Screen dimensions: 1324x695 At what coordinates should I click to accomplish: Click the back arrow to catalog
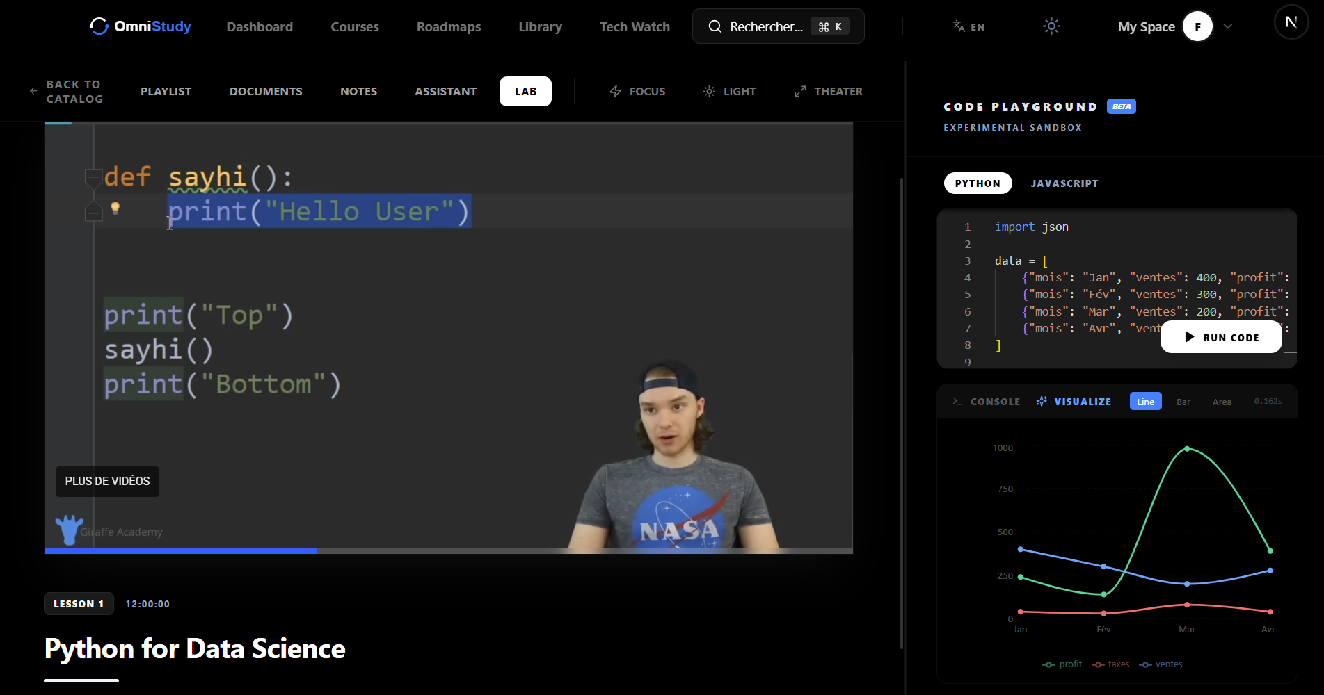coord(33,91)
